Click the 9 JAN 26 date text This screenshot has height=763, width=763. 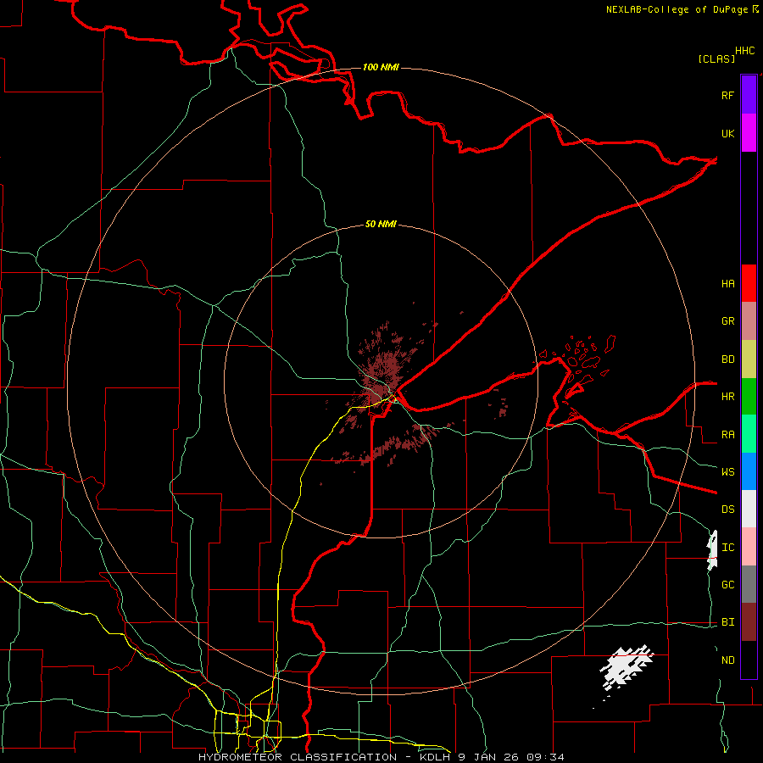pyautogui.click(x=489, y=757)
